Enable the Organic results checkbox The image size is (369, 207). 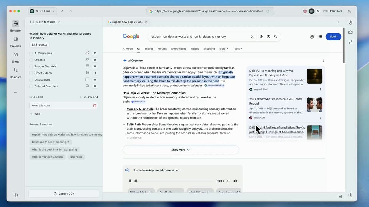click(x=30, y=59)
